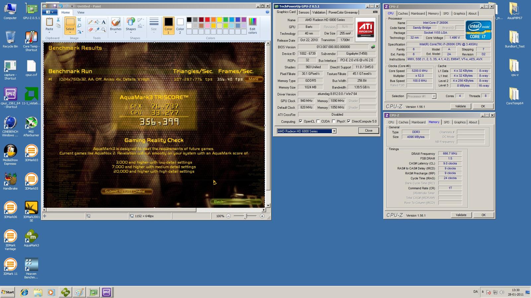
Task: Open Heaven Benchmark desktop icon
Action: [x=31, y=268]
